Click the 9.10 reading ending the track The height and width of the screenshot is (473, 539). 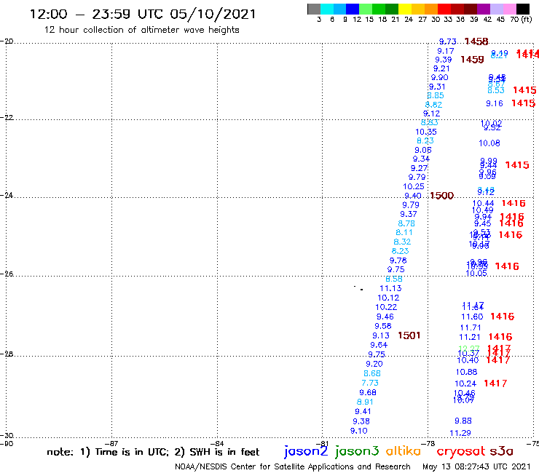click(359, 431)
